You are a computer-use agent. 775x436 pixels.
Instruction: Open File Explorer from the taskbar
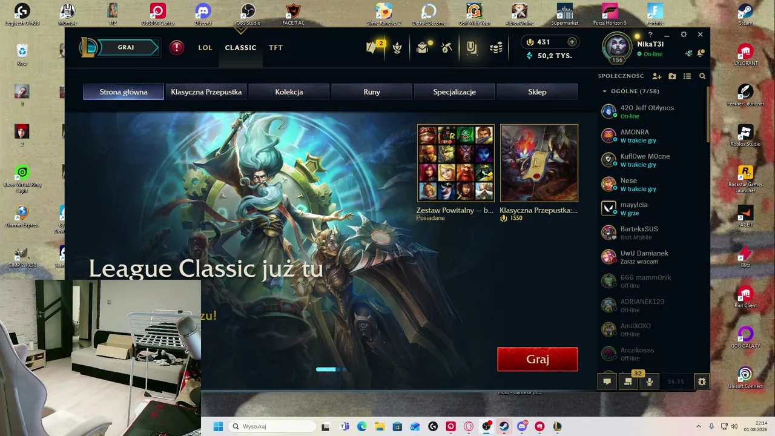tap(379, 426)
